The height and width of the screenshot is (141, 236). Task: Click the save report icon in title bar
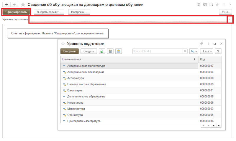[x=199, y=5]
